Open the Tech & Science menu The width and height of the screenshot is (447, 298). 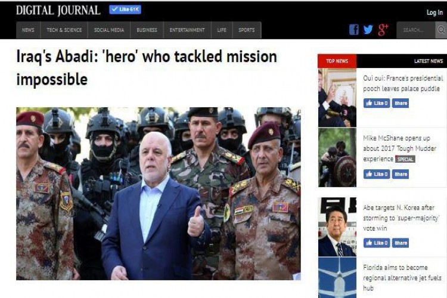pos(64,30)
